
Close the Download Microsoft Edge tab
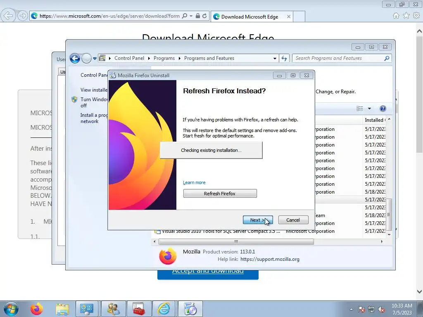coord(289,17)
